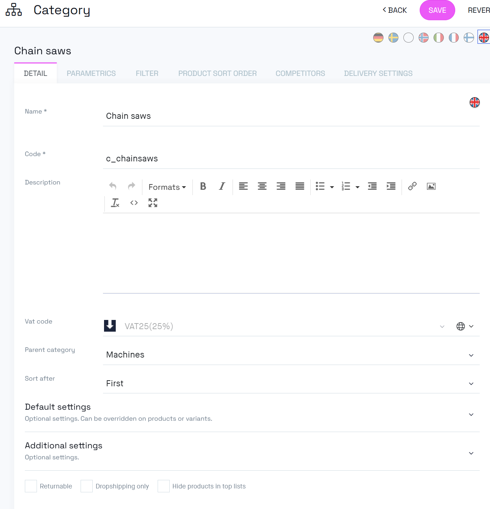Screen dimensions: 490x509
Task: Click the Code field c_chainsaws
Action: (x=291, y=159)
